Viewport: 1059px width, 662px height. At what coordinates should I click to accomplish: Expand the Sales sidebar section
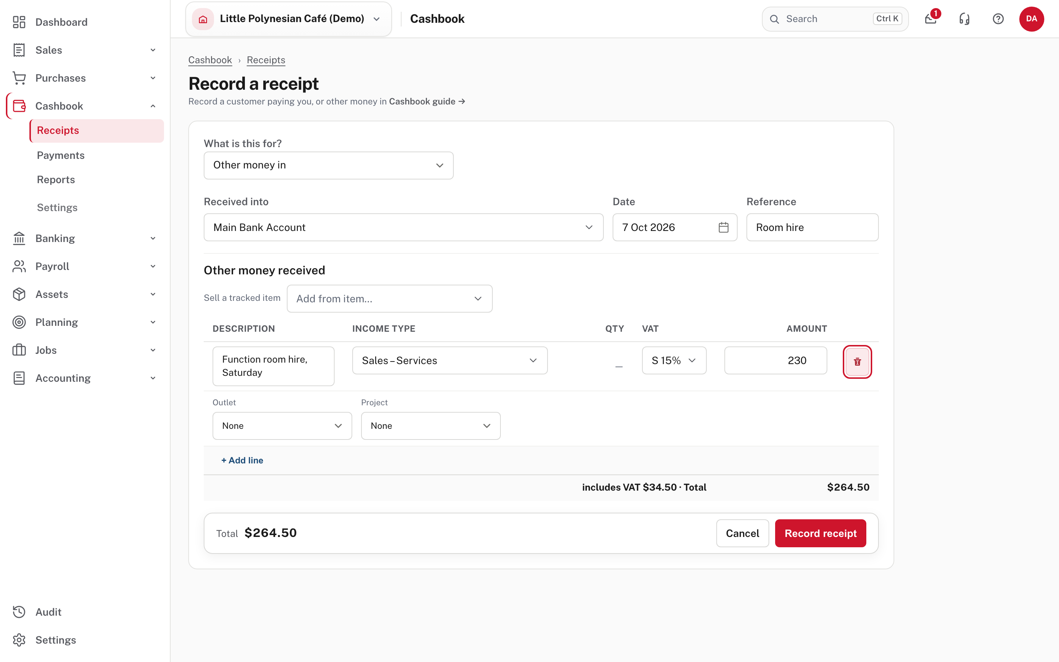tap(153, 50)
